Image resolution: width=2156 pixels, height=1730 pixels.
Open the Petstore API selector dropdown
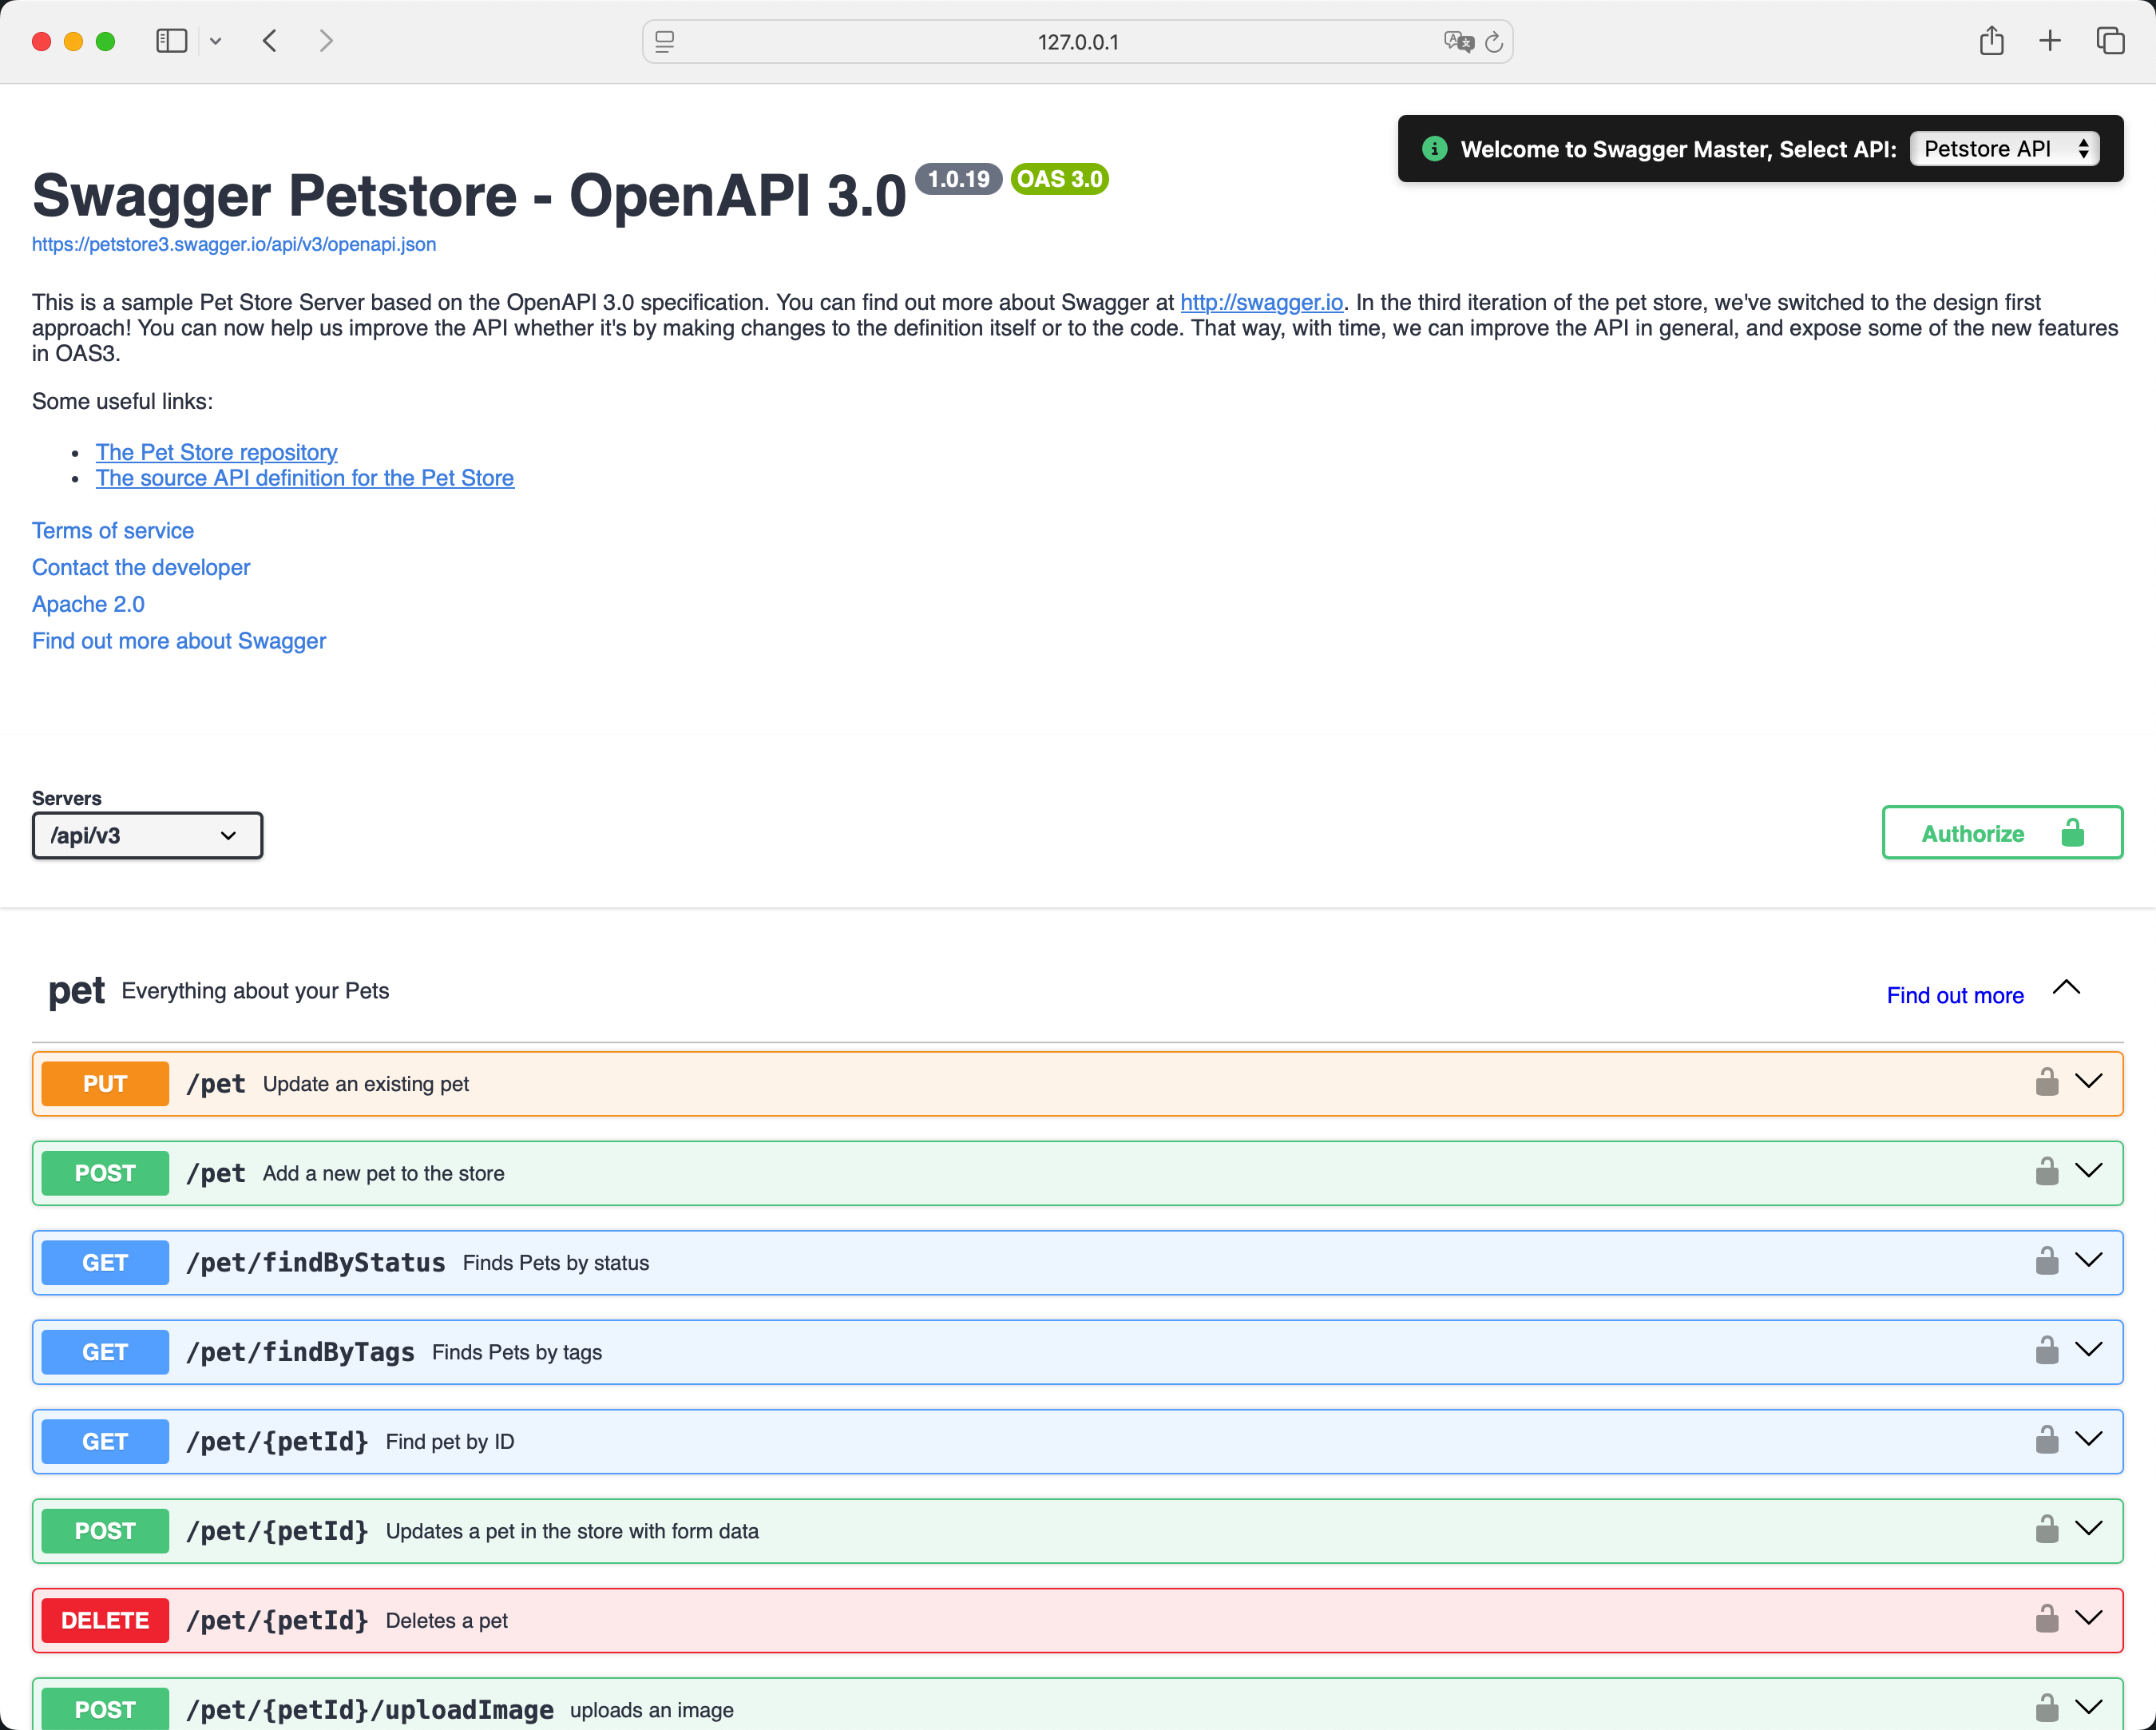click(2004, 149)
